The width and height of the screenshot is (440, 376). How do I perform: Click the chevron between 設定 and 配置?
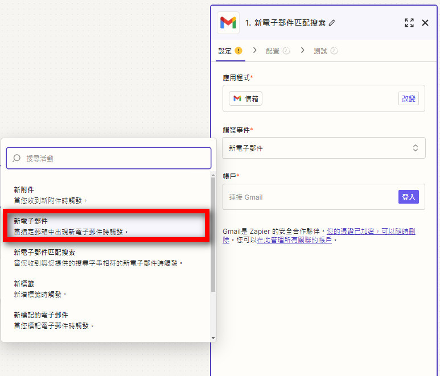click(255, 50)
